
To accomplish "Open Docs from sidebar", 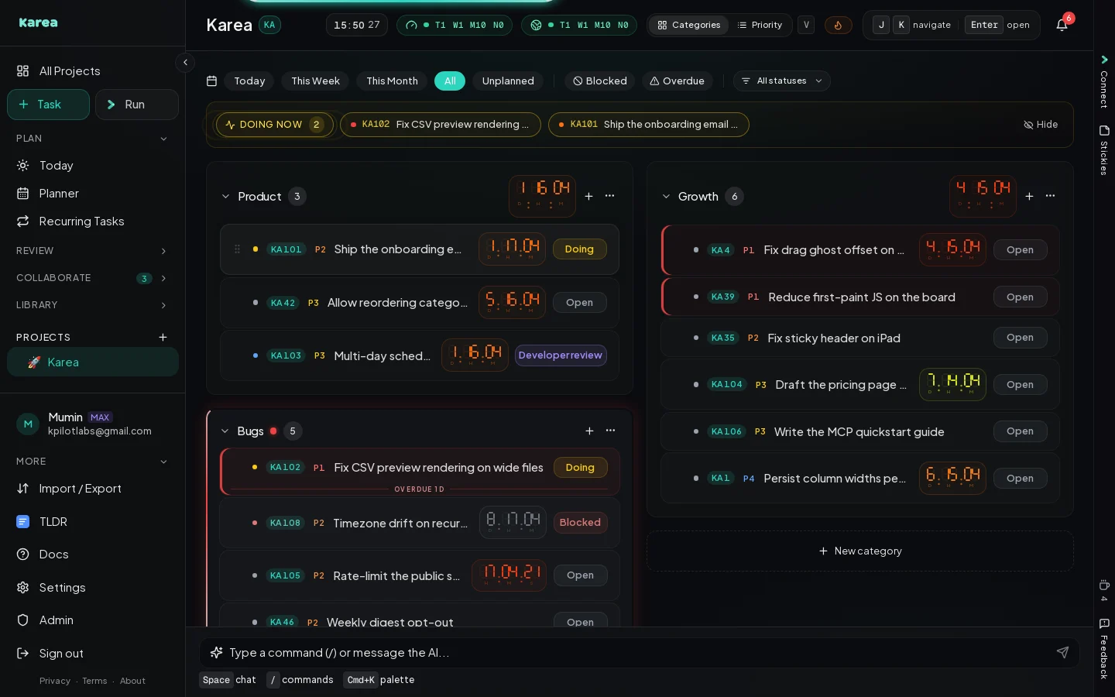I will coord(93,555).
